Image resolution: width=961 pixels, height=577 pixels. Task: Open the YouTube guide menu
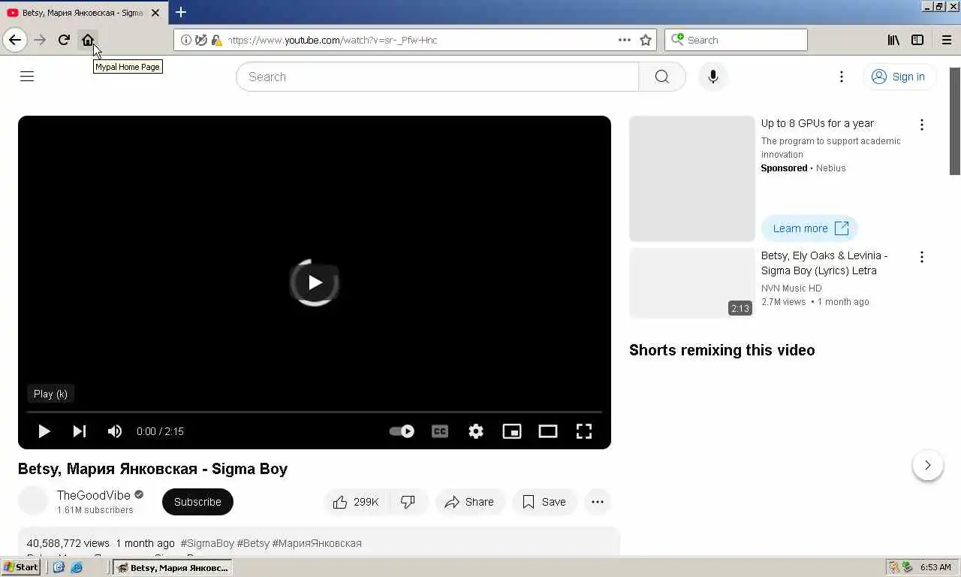27,76
